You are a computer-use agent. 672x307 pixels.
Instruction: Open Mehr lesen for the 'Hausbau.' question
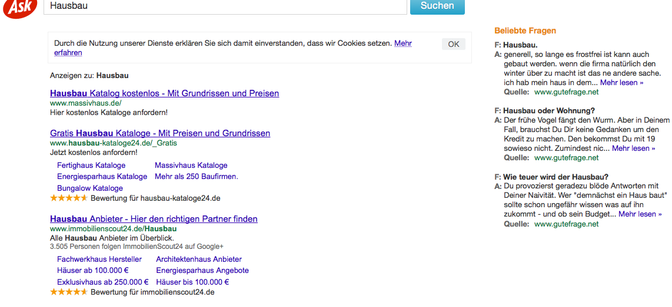point(621,83)
